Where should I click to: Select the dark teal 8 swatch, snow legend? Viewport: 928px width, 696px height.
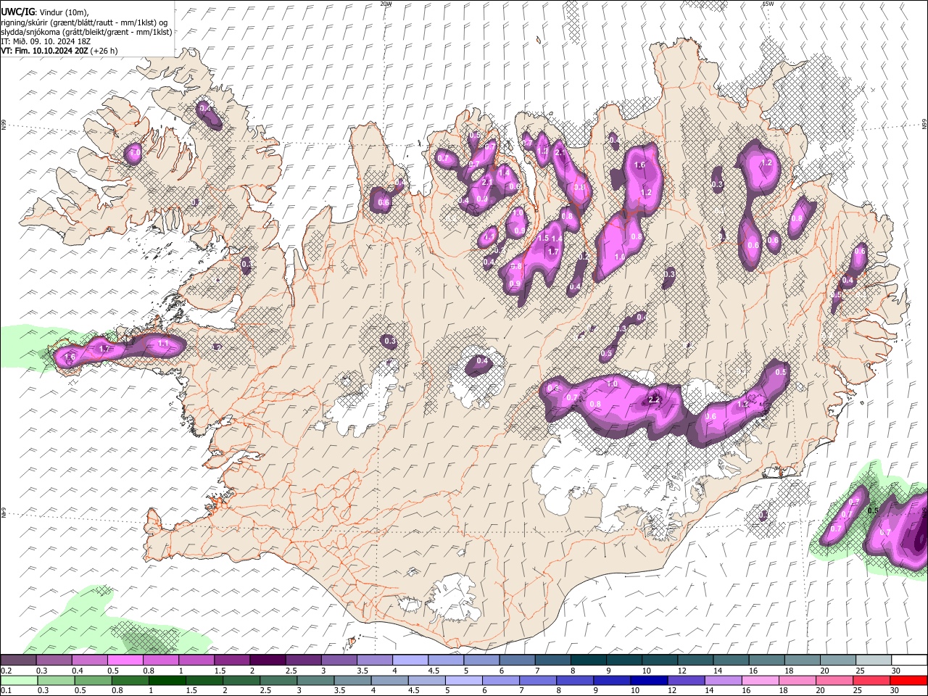(x=588, y=660)
